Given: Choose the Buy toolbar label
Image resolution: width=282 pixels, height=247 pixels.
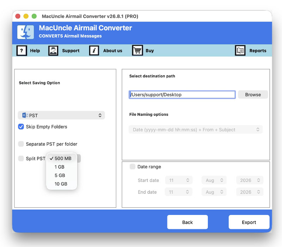Looking at the screenshot, I should (x=149, y=51).
